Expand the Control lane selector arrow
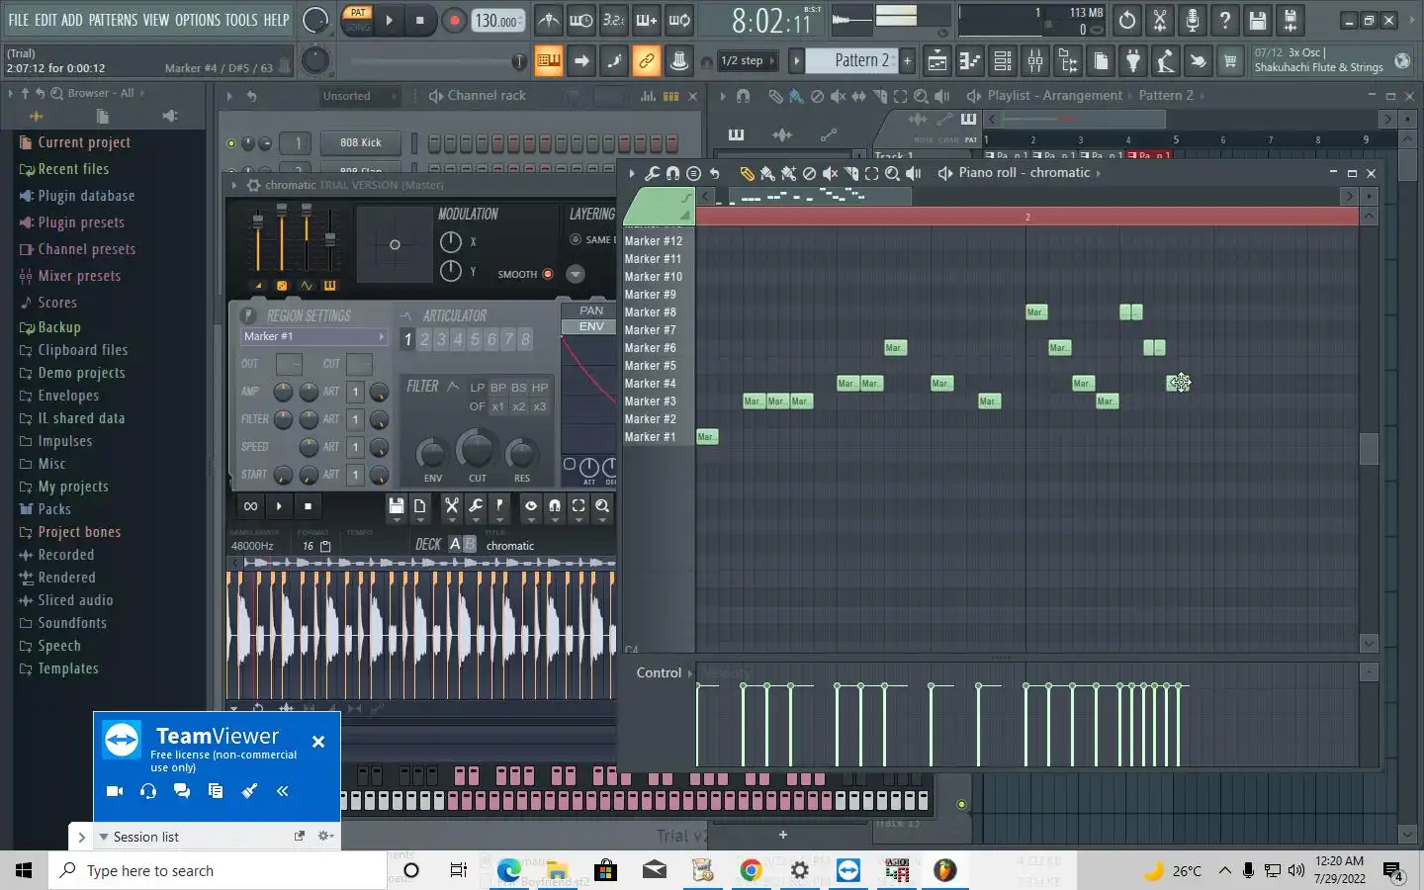 click(689, 672)
